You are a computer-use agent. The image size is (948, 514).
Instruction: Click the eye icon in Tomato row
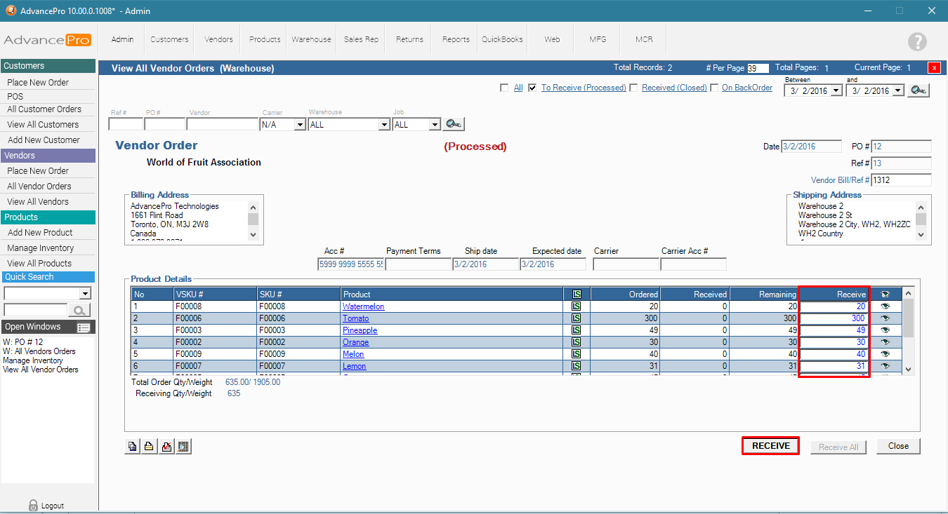click(x=885, y=318)
